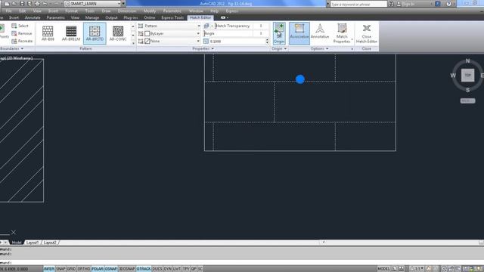Open the Dimension menu
Screen dimensions: 484x272
point(126,11)
